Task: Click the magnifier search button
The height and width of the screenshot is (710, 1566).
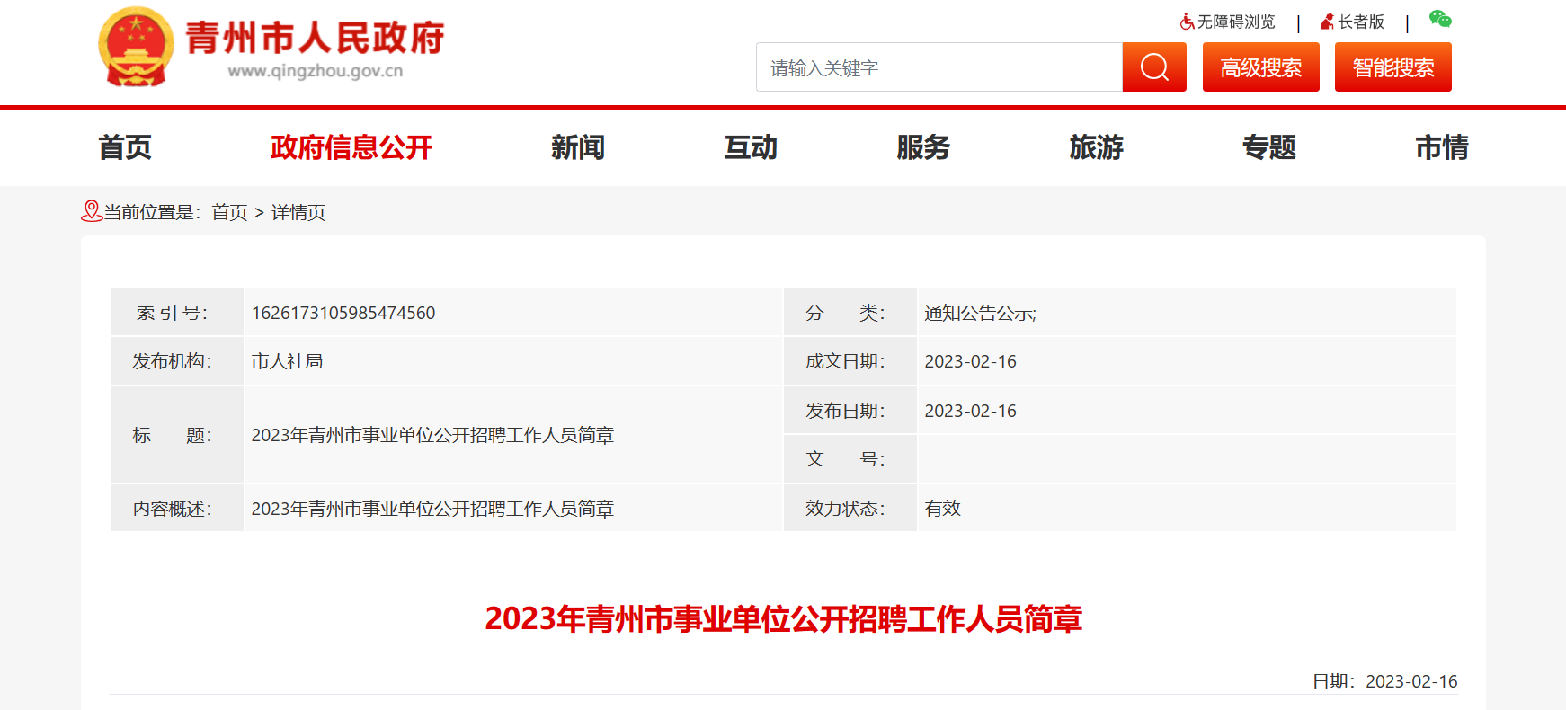Action: tap(1154, 67)
